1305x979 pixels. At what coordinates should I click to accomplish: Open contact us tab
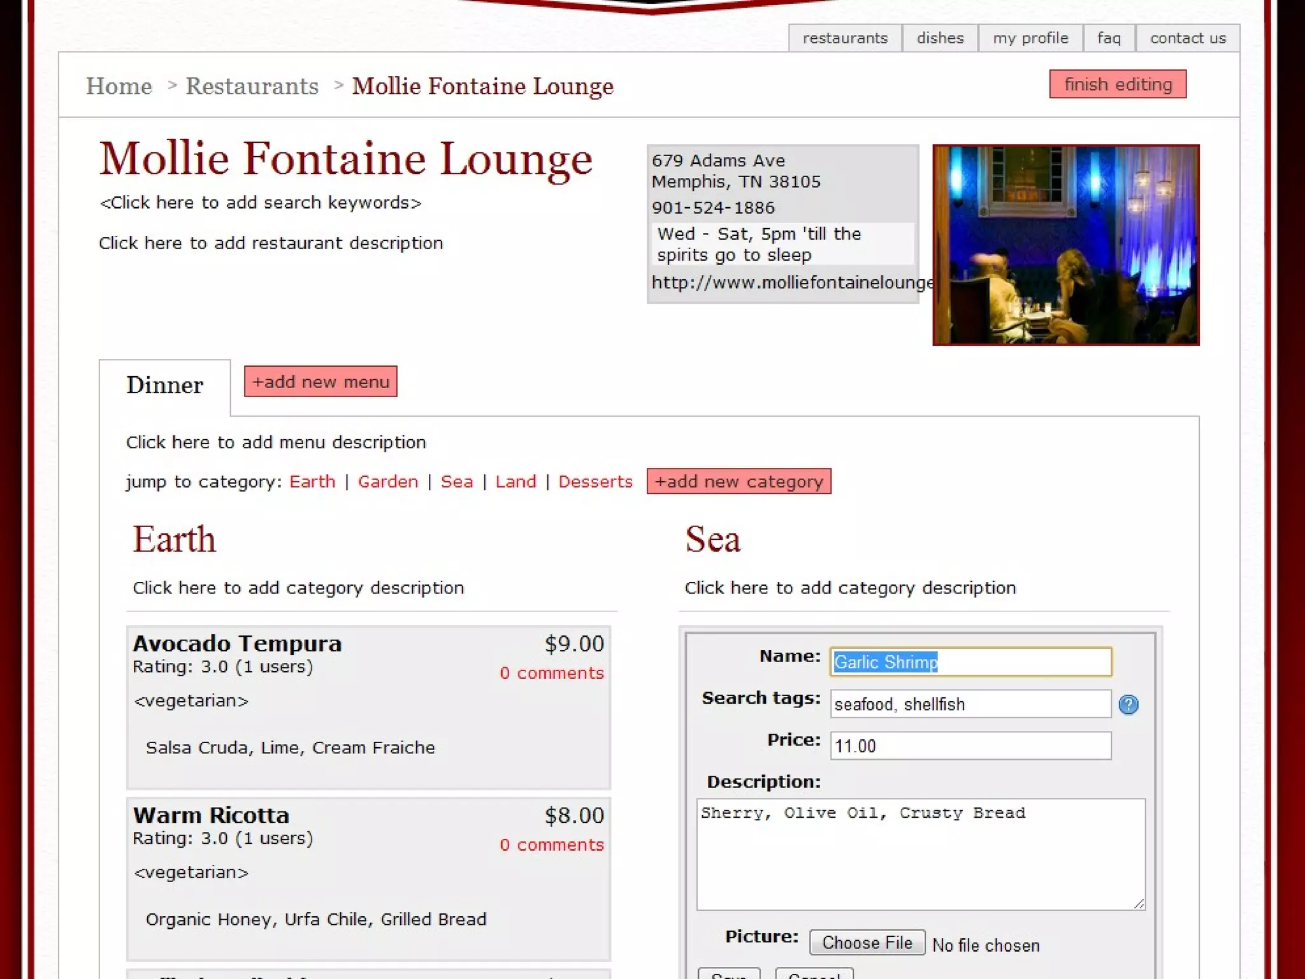[x=1188, y=38]
